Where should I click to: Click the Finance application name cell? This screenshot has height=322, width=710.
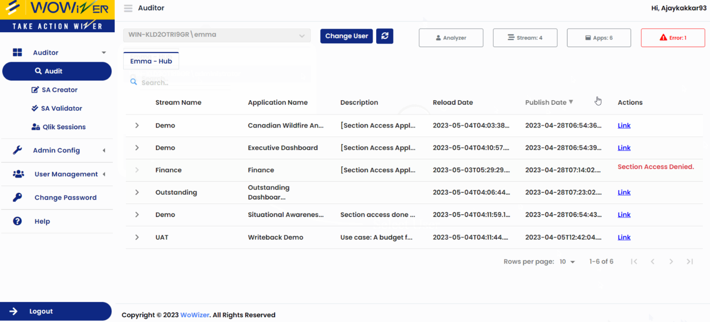(261, 170)
